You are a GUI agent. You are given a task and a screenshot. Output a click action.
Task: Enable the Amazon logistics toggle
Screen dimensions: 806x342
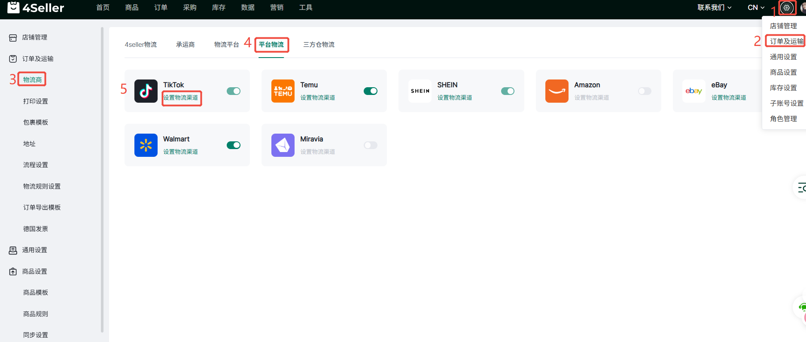[645, 91]
